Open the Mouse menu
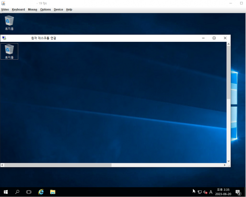 coord(32,10)
